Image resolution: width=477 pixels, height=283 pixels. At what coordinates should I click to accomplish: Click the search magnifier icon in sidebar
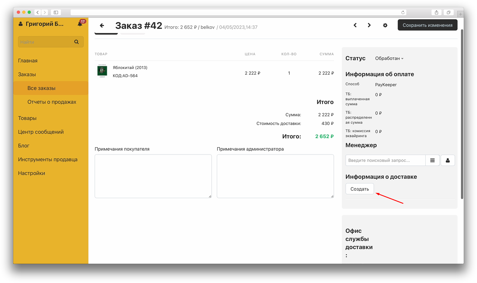point(77,42)
